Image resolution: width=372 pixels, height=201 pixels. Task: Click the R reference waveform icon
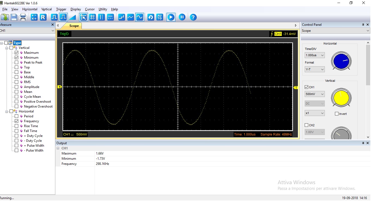click(x=43, y=17)
